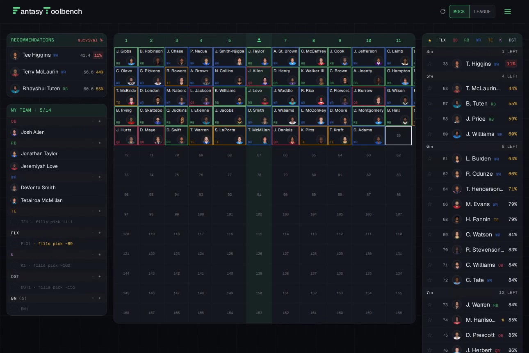Filter the player list by WR
The height and width of the screenshot is (353, 529).
pyautogui.click(x=479, y=40)
